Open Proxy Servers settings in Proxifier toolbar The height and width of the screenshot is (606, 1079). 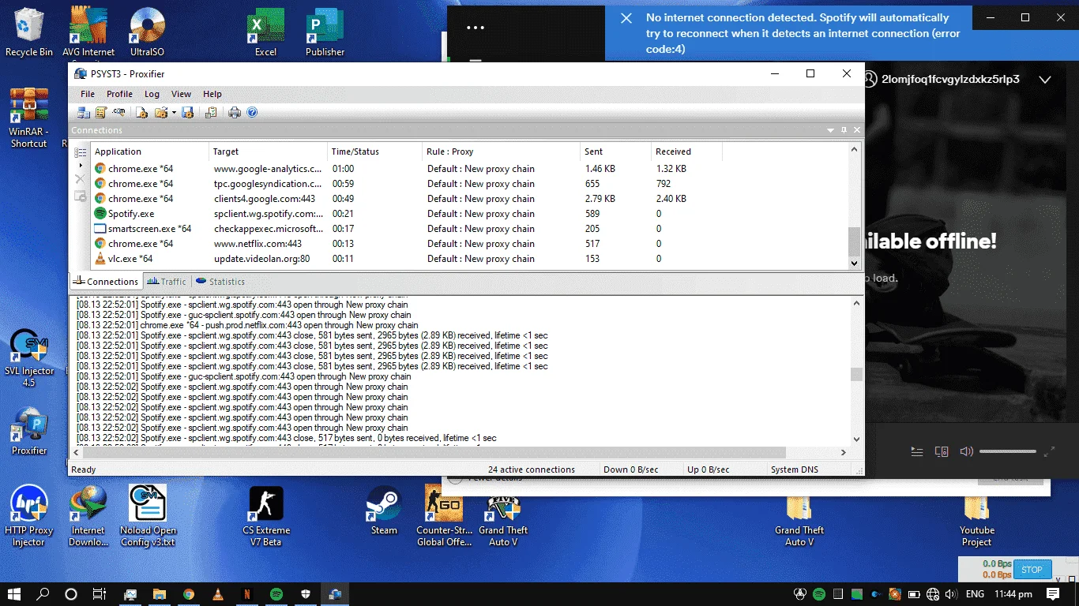pos(84,113)
